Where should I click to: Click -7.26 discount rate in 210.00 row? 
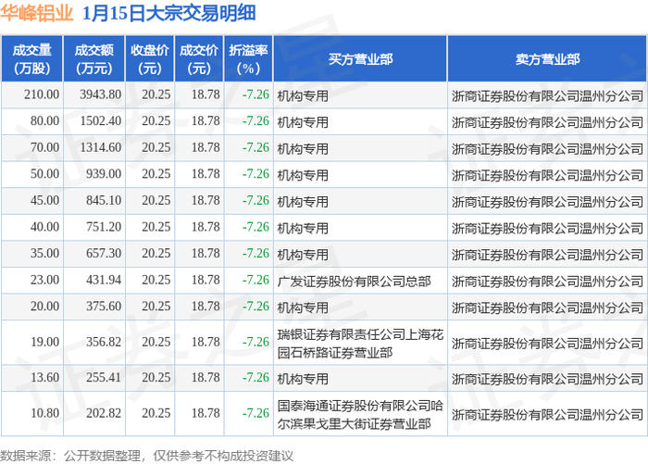point(255,94)
